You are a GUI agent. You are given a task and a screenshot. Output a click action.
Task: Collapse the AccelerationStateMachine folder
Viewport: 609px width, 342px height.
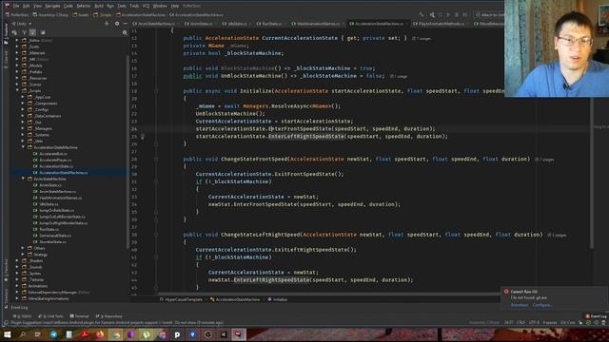click(23, 147)
